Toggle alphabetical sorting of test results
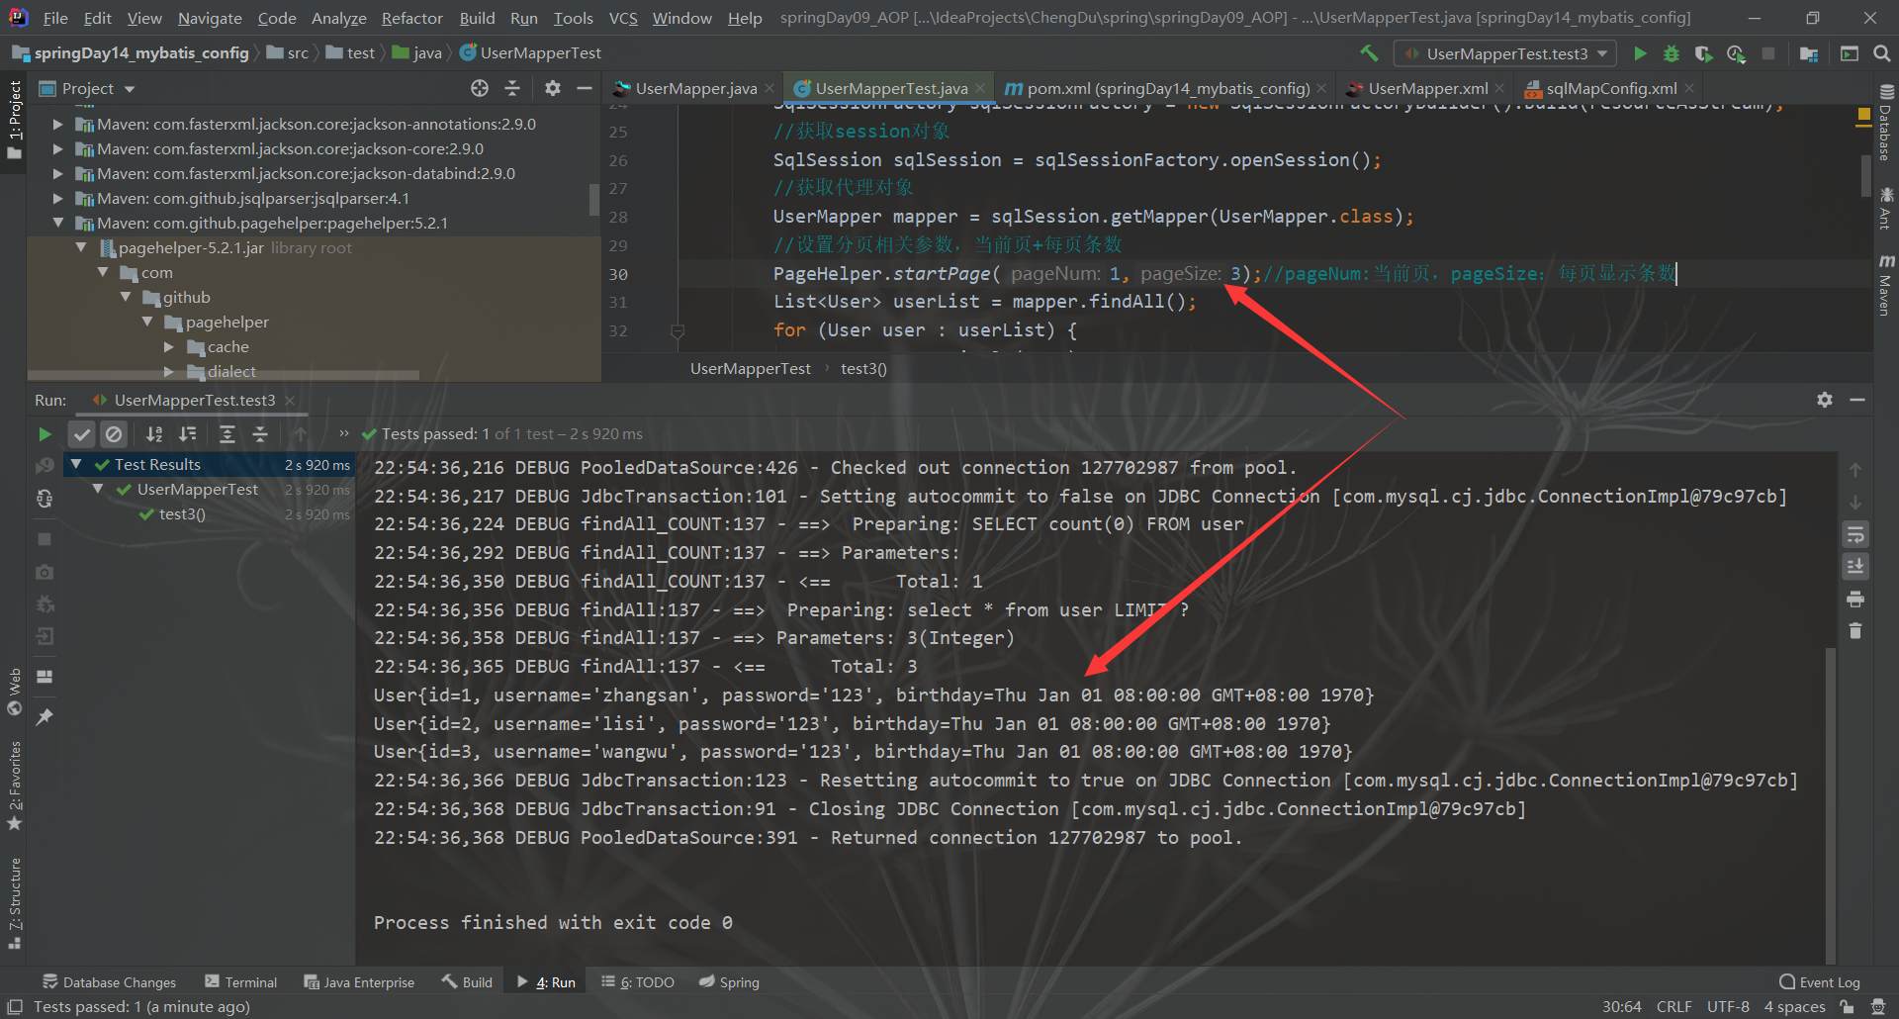Image resolution: width=1899 pixels, height=1019 pixels. (x=153, y=433)
